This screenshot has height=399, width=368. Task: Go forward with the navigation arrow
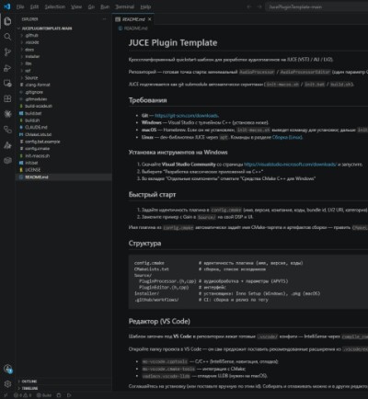(259, 6)
